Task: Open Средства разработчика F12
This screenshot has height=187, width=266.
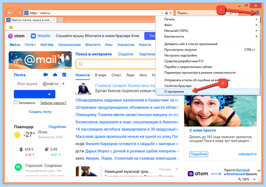Action: point(208,61)
